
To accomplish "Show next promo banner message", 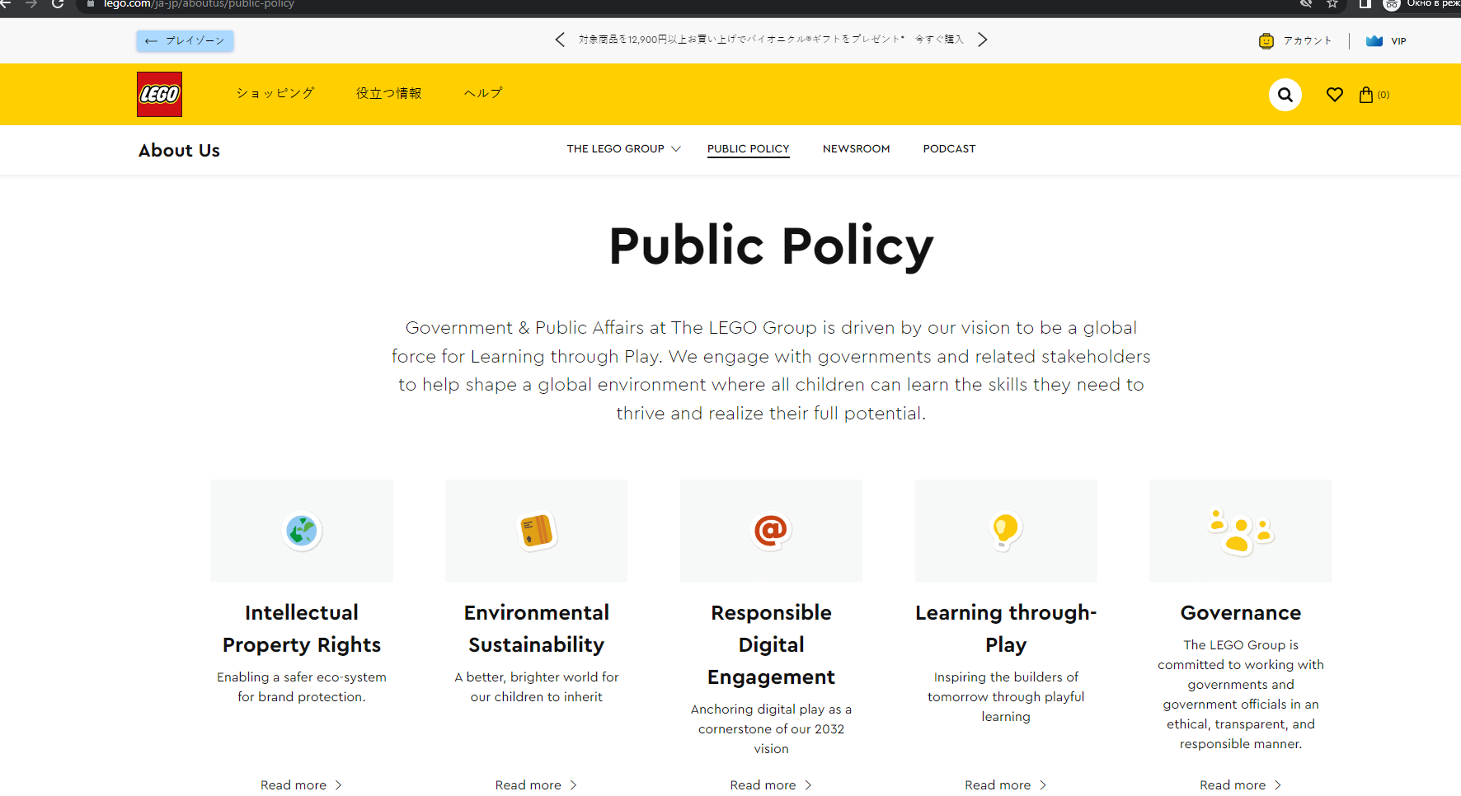I will 982,40.
